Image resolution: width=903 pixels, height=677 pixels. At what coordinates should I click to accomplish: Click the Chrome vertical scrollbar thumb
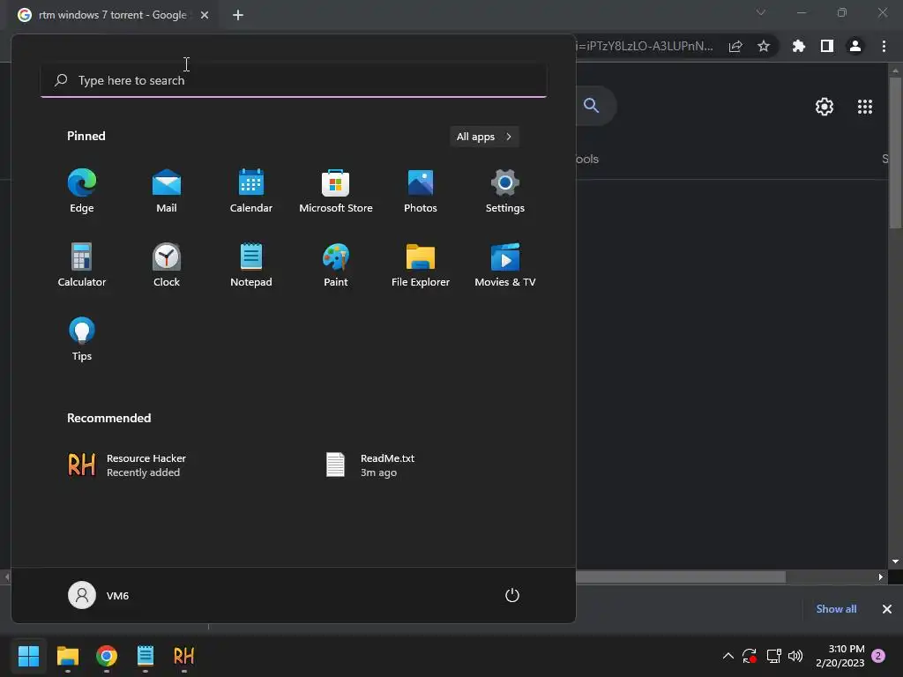895,153
